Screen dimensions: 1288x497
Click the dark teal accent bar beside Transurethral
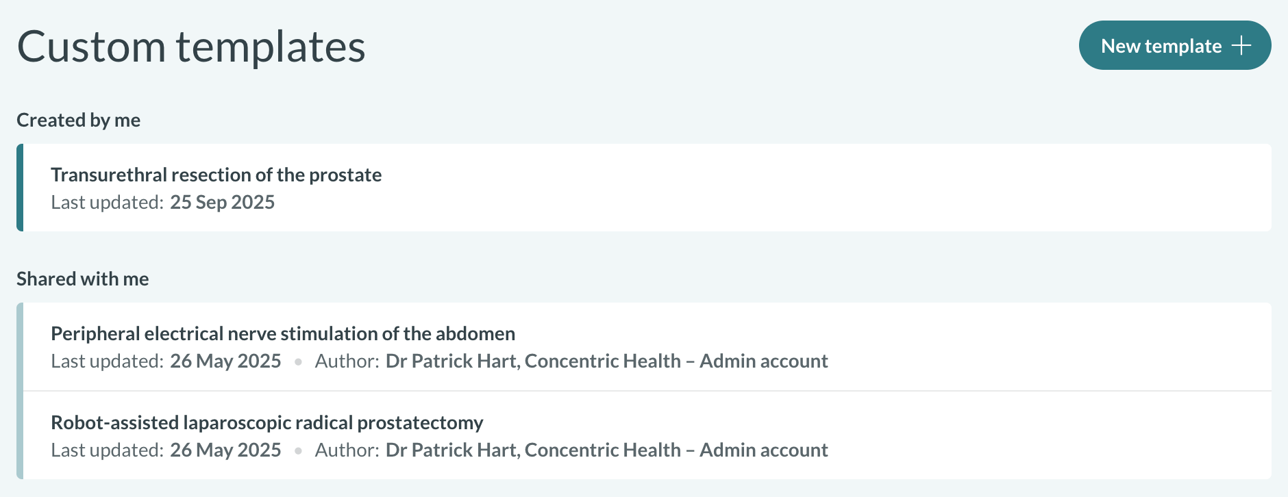click(20, 188)
